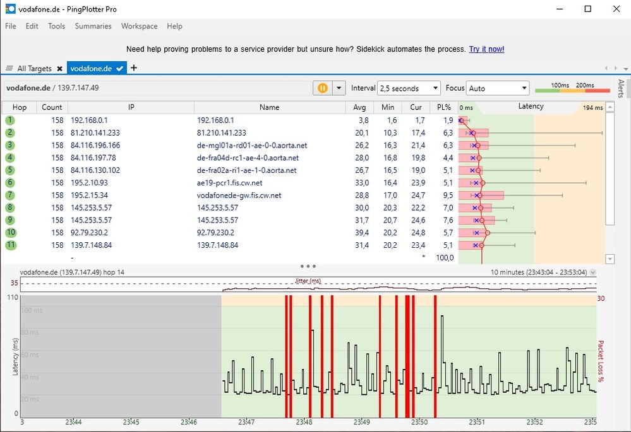Expand the 10 minutes timeline range chevron
Screen dimensions: 631x432
click(592, 272)
